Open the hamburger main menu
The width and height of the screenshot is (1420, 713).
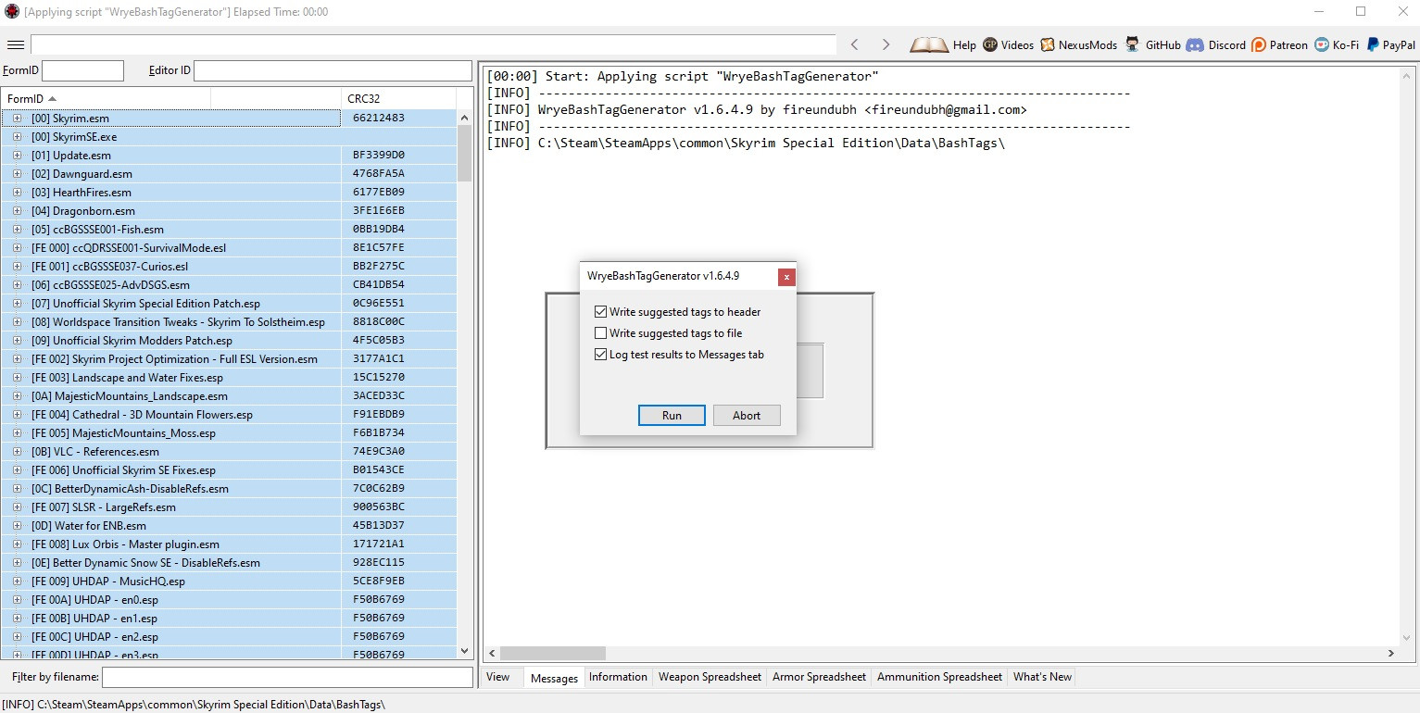15,44
